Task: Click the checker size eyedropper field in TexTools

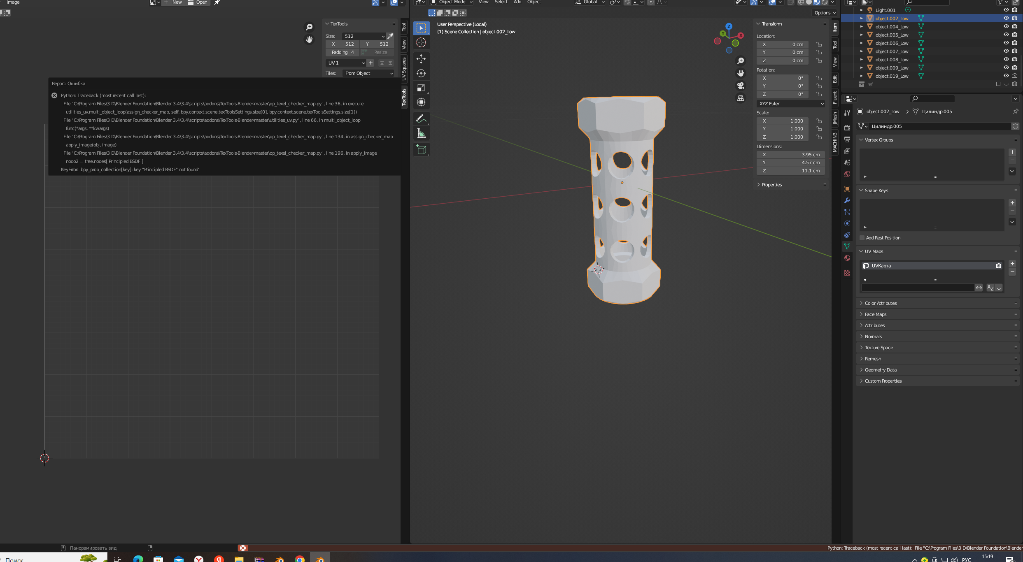Action: pyautogui.click(x=390, y=36)
